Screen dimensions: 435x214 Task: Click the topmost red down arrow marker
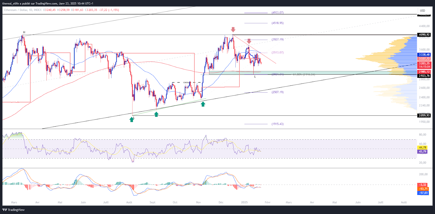[x=233, y=29]
